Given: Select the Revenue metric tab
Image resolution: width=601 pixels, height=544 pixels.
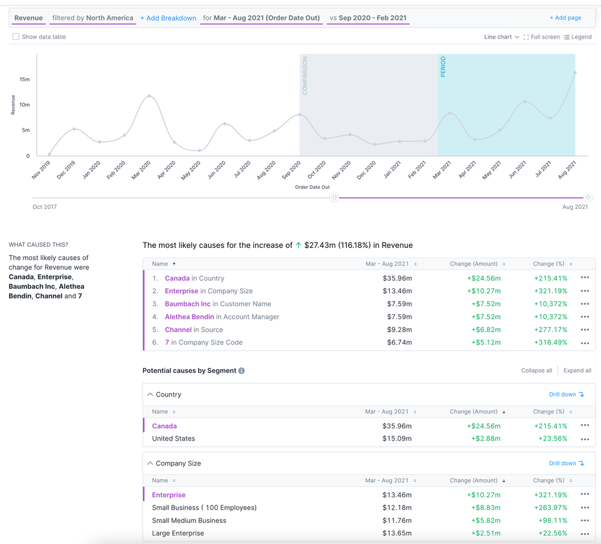Looking at the screenshot, I should (28, 18).
